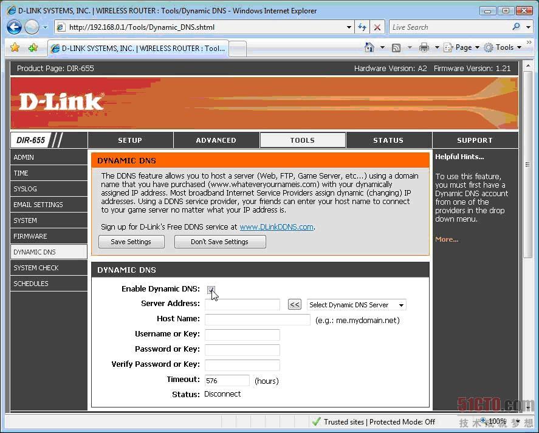Toggle the Enable Dynamic DNS checkbox
539x433 pixels.
pos(211,290)
